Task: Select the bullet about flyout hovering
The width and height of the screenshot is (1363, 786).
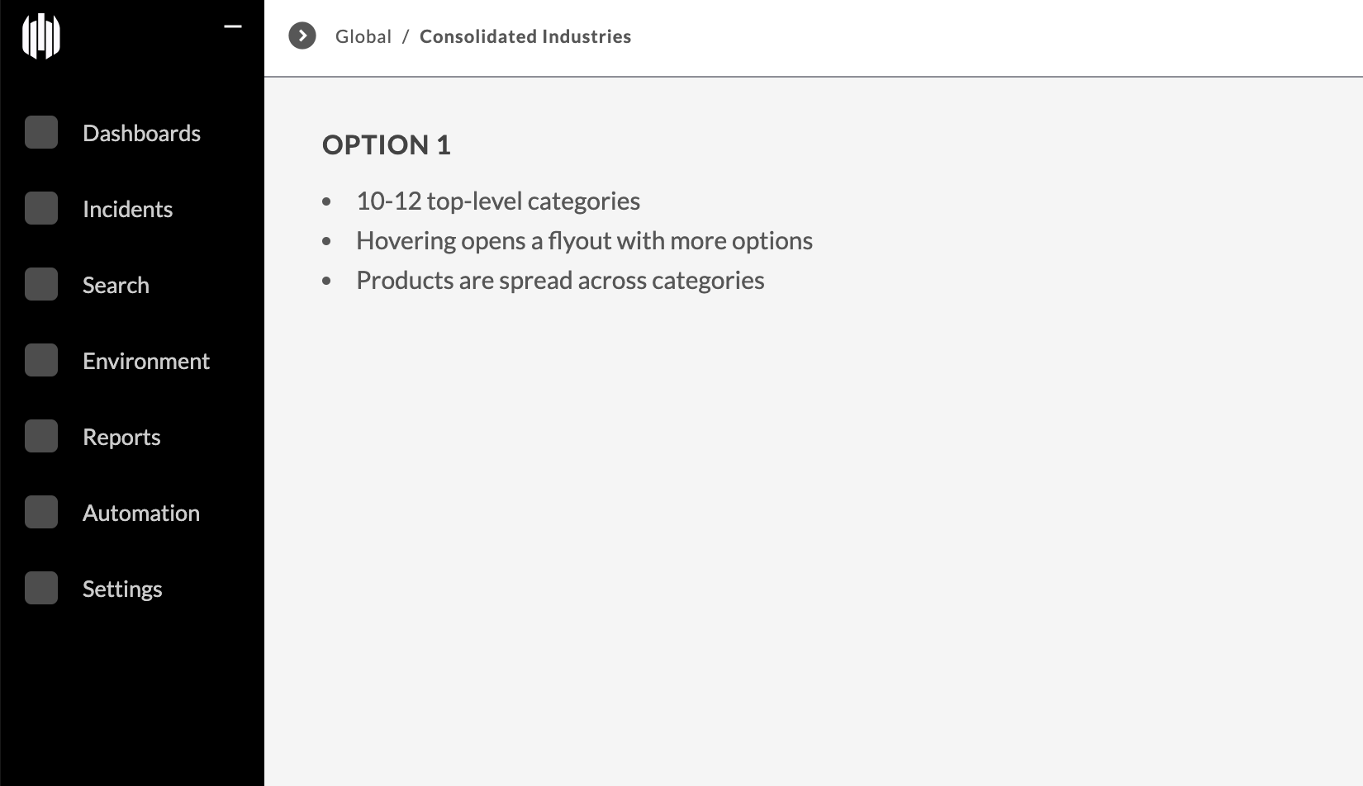Action: [584, 239]
